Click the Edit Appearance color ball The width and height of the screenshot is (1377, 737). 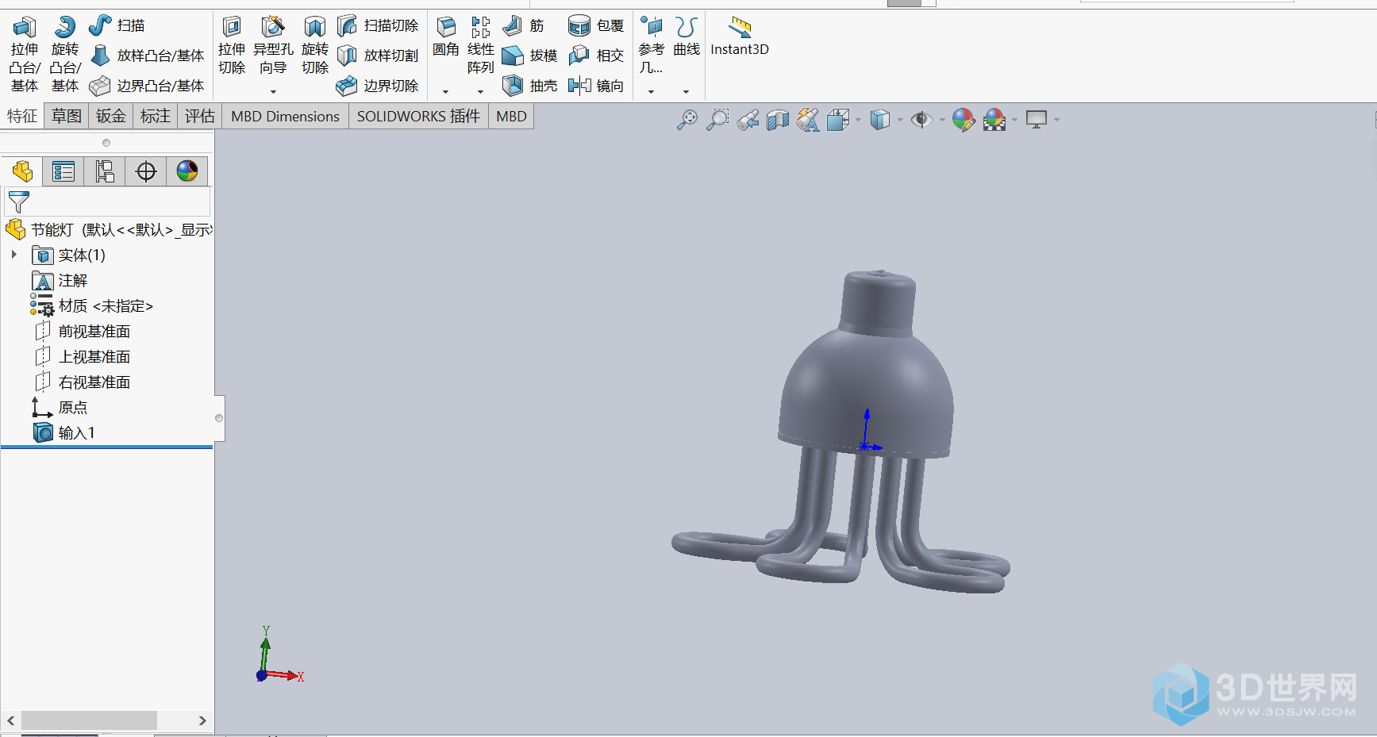click(964, 120)
